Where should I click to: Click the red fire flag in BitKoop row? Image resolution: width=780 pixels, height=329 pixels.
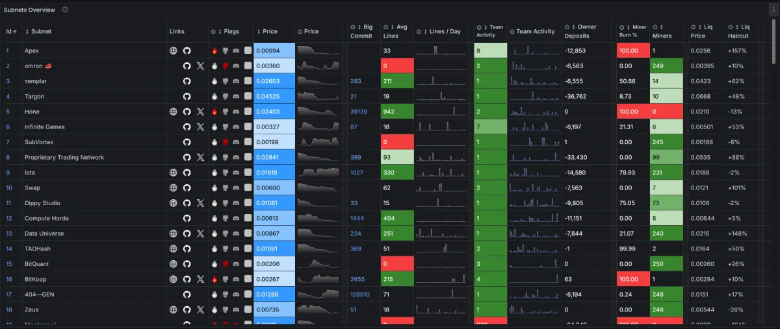[x=214, y=279]
